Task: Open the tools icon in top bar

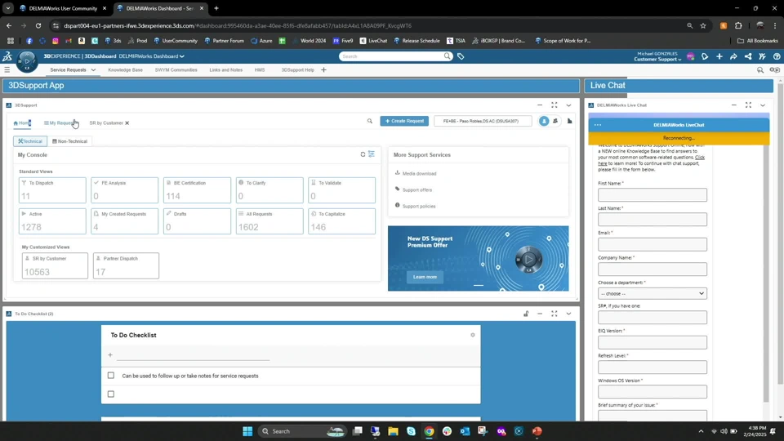Action: 762,56
